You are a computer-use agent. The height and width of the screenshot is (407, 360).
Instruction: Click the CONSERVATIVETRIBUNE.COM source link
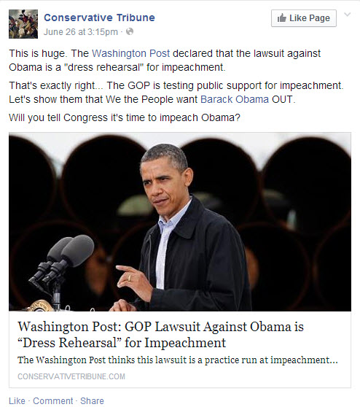(71, 376)
